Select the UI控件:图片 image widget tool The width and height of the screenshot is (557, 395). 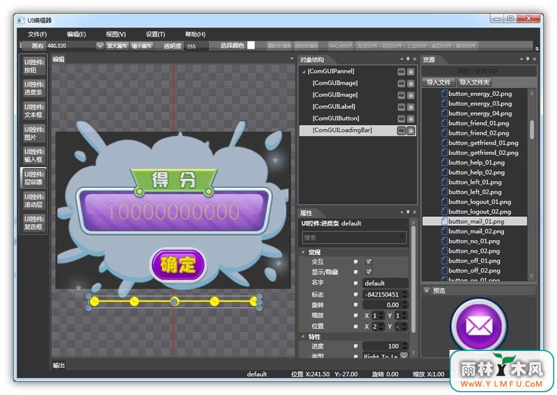34,133
